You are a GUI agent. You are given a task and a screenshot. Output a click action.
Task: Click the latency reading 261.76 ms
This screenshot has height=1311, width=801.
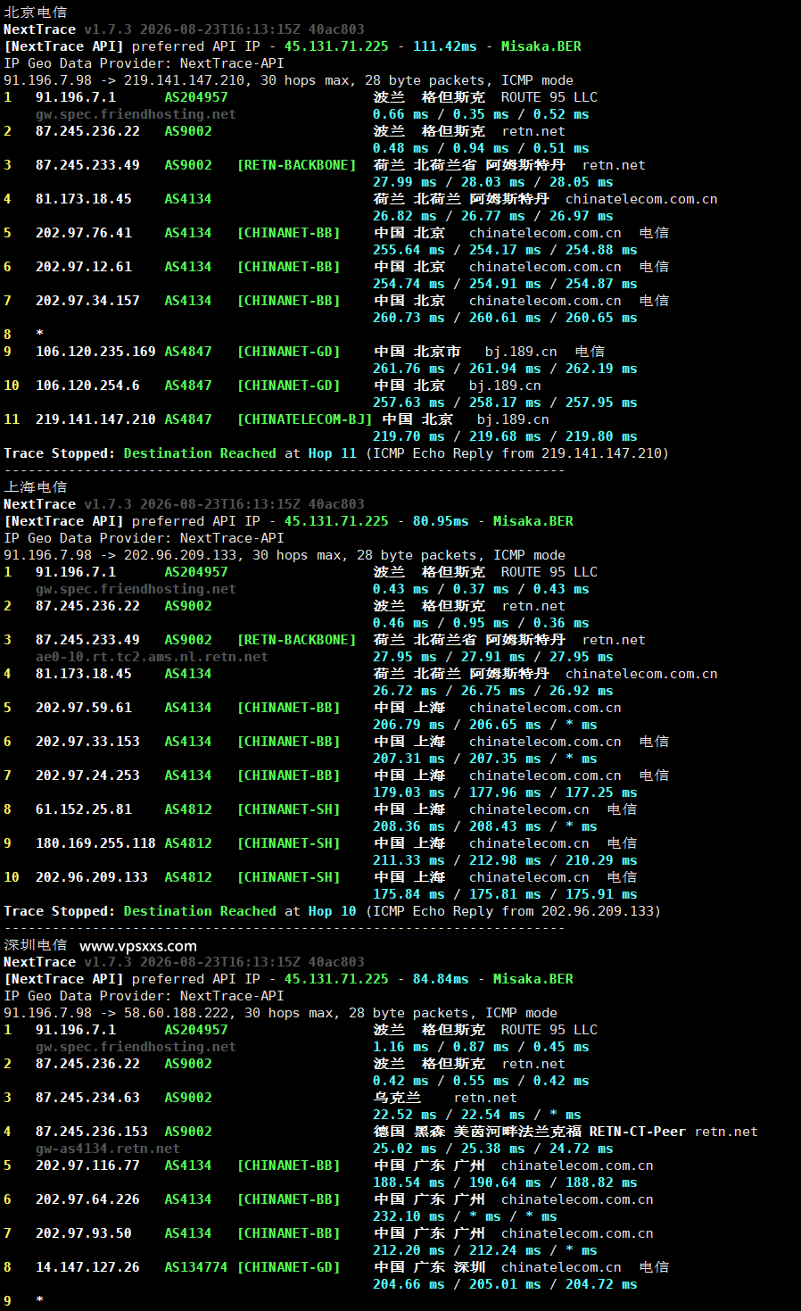409,369
